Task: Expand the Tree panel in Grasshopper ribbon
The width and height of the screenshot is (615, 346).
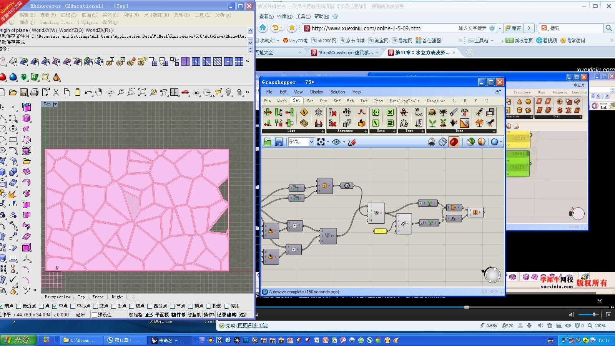Action: [494, 131]
